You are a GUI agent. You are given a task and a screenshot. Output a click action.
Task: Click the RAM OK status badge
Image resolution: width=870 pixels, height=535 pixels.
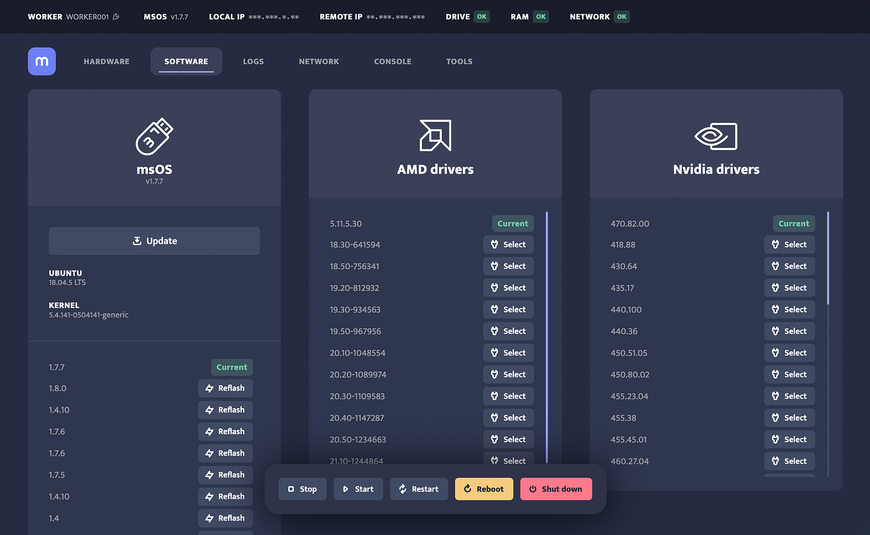tap(541, 17)
